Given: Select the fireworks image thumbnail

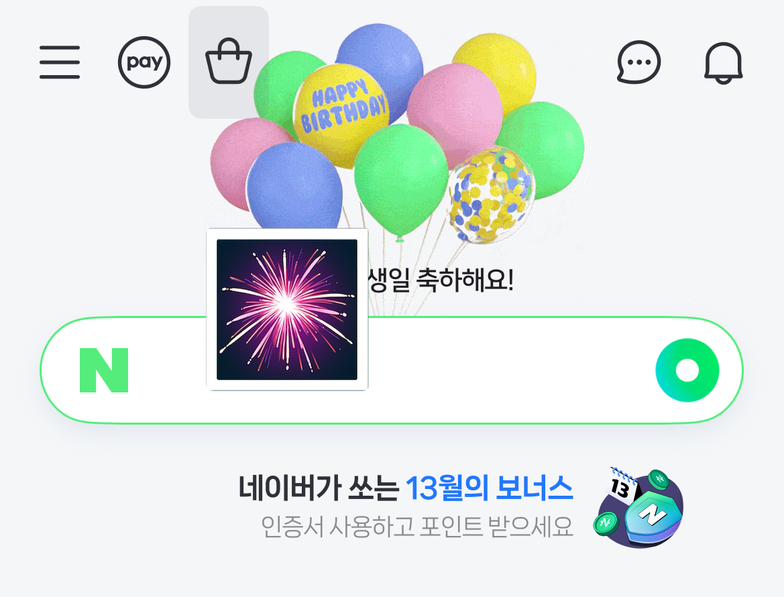Looking at the screenshot, I should coord(287,309).
